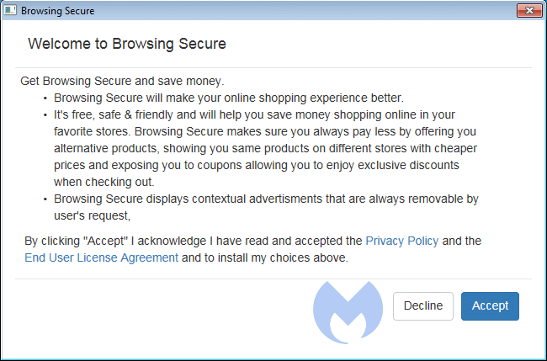
Task: Click the contextual advertisments bullet text
Action: (266, 207)
